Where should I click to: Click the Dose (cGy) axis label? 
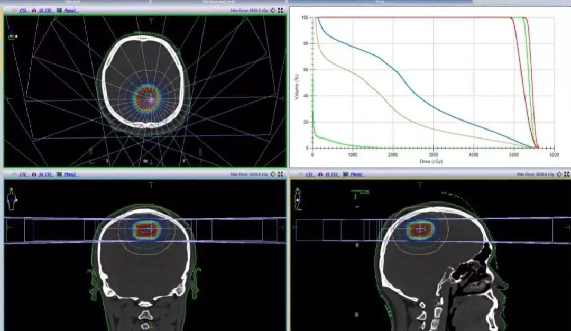point(431,161)
